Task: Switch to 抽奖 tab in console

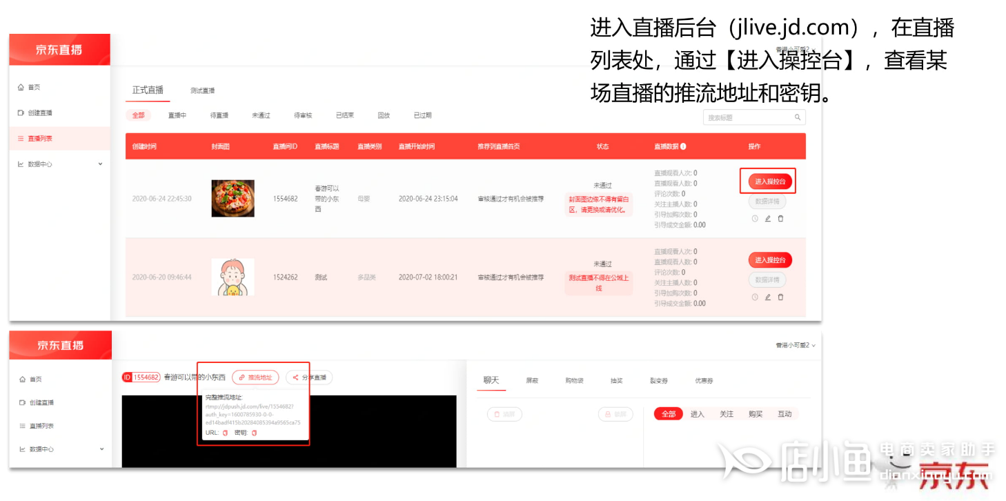Action: (616, 381)
